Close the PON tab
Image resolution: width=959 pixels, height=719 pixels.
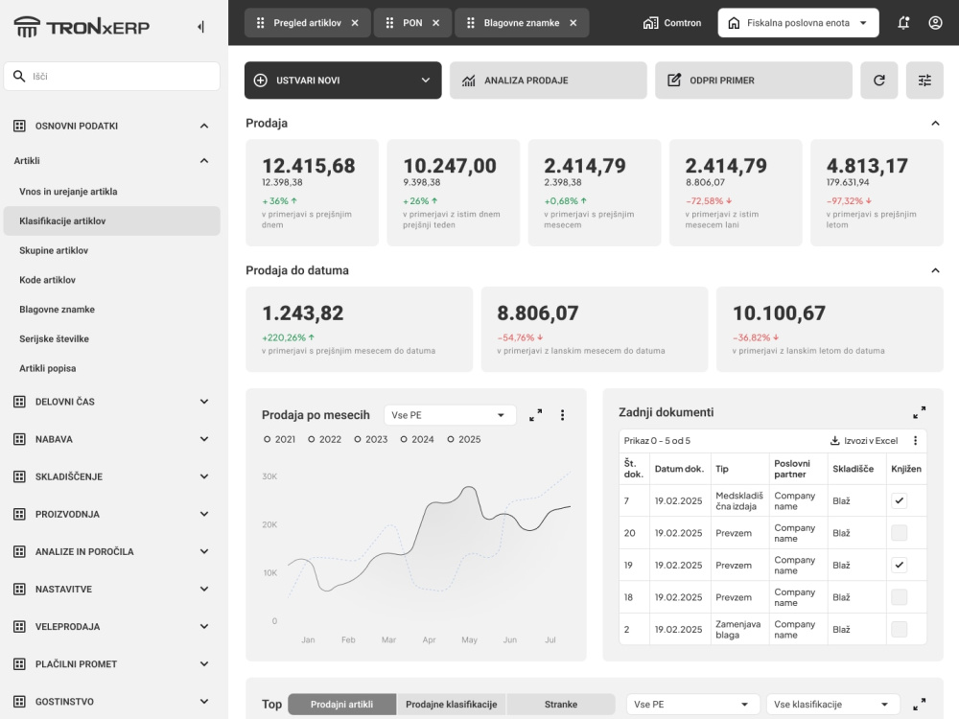436,23
